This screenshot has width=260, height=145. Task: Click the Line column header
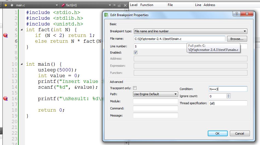198,5
